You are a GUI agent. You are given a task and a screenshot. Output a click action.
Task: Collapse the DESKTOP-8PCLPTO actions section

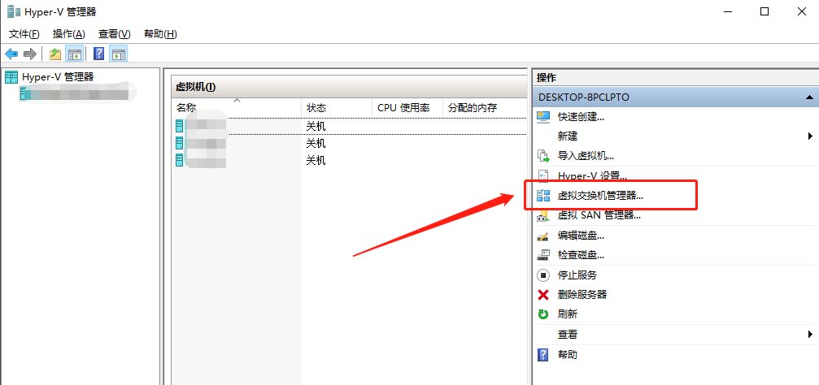tap(809, 97)
